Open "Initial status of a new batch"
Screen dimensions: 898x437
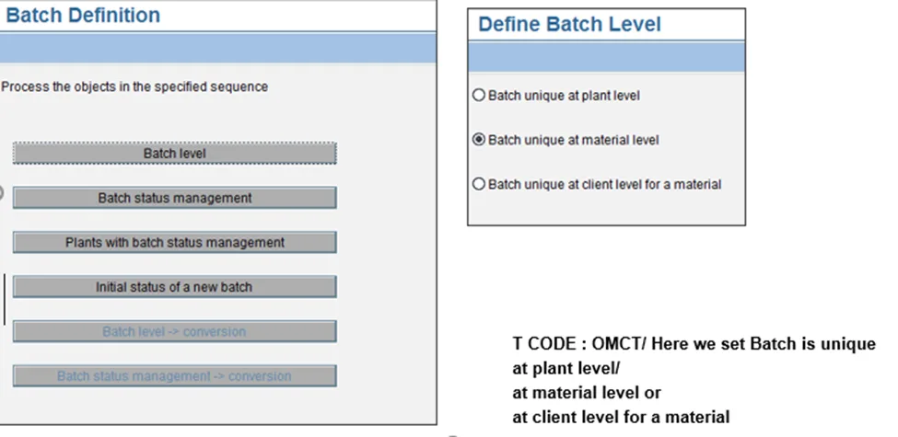[174, 287]
